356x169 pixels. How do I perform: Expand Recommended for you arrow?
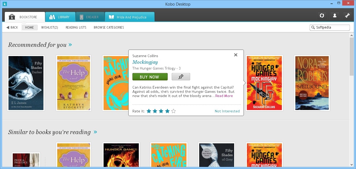point(70,44)
